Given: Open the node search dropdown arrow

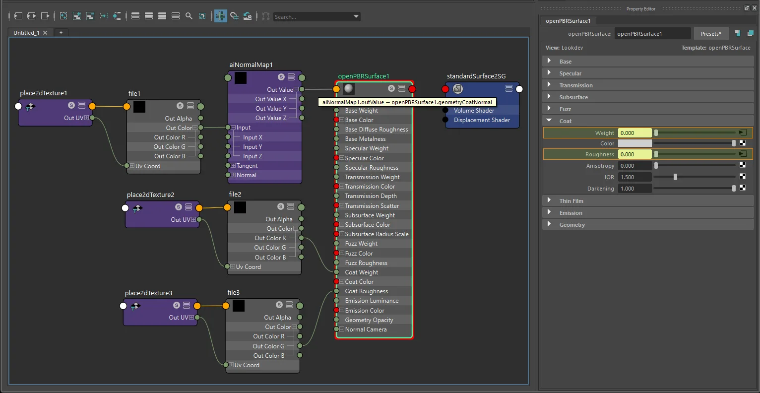Looking at the screenshot, I should 356,16.
